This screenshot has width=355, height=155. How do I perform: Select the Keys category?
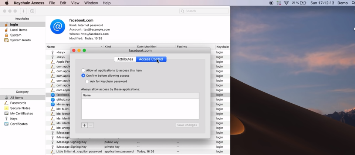tap(14, 119)
